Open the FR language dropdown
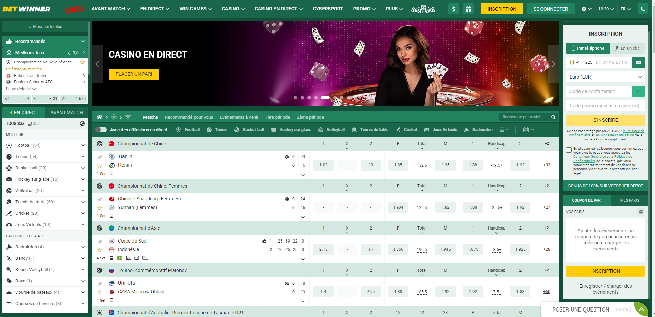This screenshot has width=655, height=317. (x=625, y=9)
